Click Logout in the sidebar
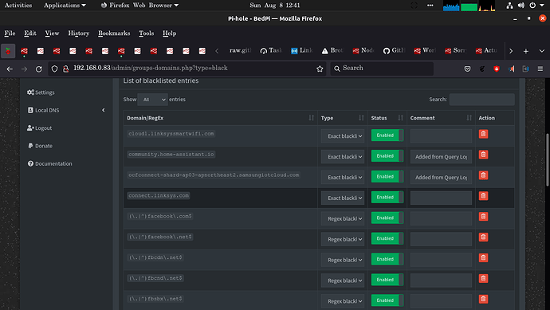Viewport: 550px width, 310px height. (x=39, y=128)
